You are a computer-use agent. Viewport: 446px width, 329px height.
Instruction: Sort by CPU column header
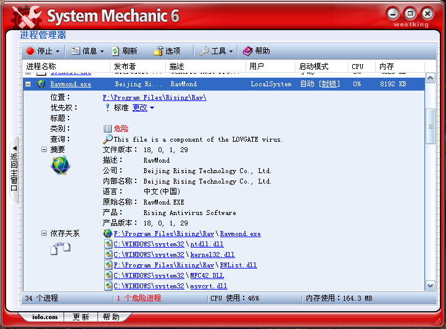coord(362,66)
